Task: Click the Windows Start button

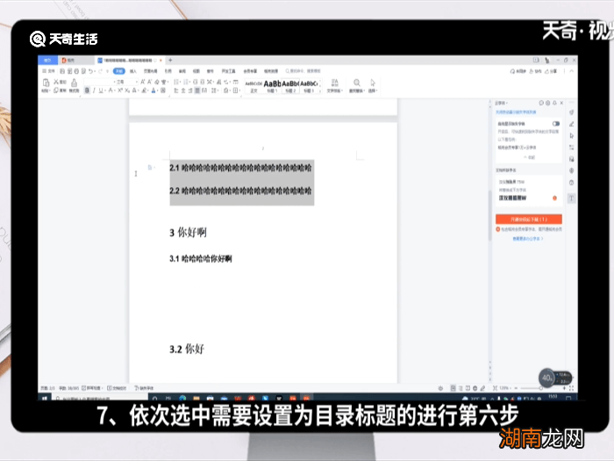Action: (45, 398)
